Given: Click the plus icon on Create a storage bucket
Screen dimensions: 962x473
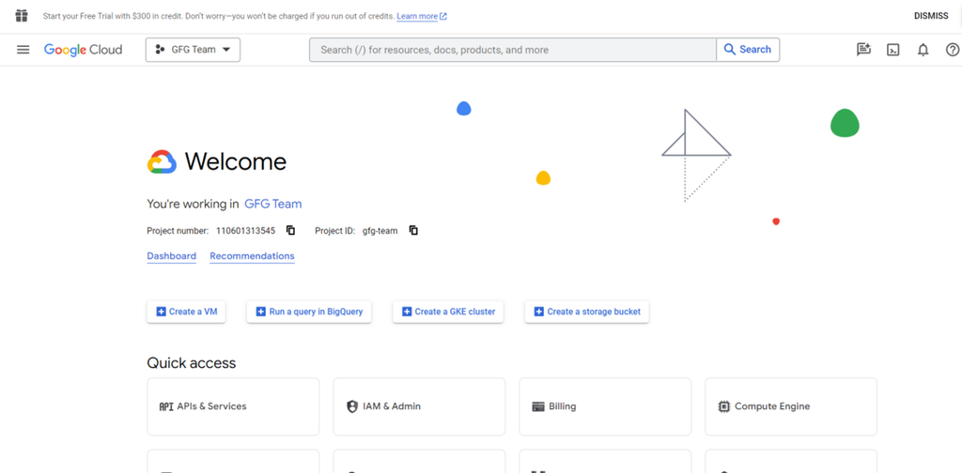Looking at the screenshot, I should coord(538,312).
